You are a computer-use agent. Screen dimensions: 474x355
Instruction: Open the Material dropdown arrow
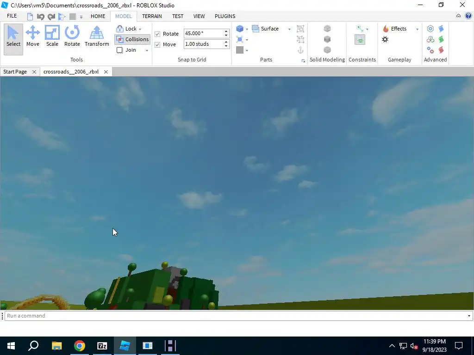coord(247,40)
